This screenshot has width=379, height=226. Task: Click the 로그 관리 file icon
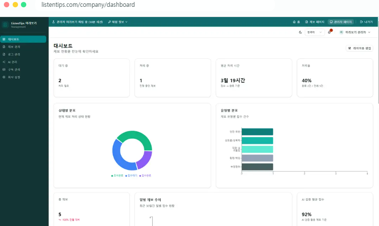click(x=4, y=54)
